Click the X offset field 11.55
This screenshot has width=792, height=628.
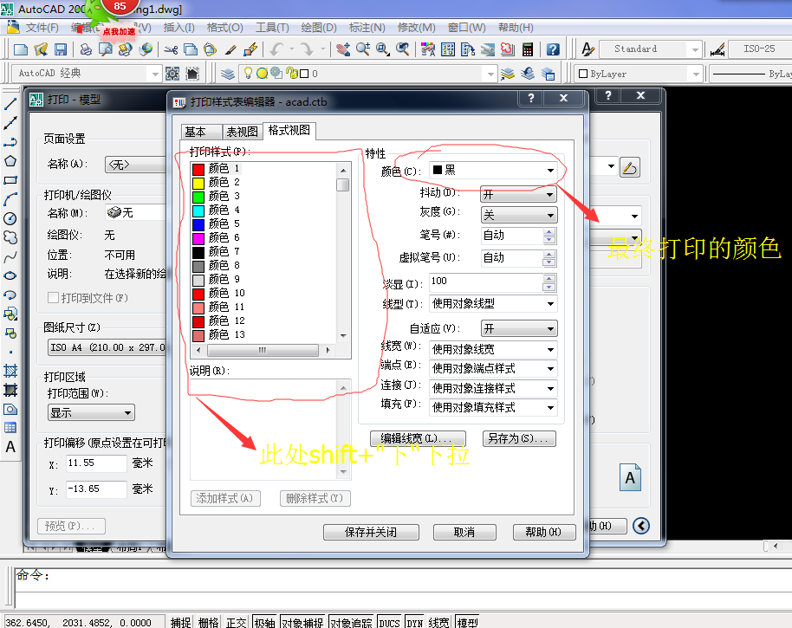[96, 463]
